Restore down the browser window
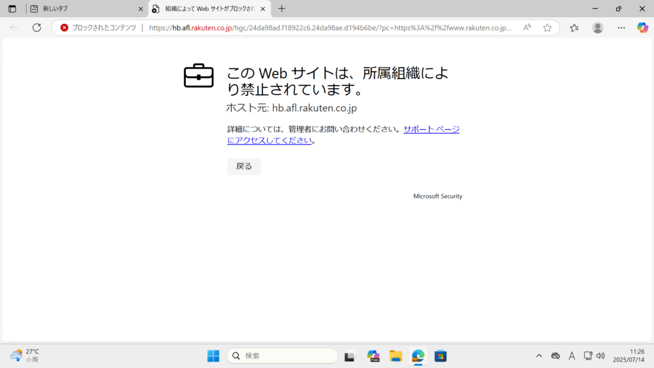Screen dimensions: 654x368 (x=618, y=9)
